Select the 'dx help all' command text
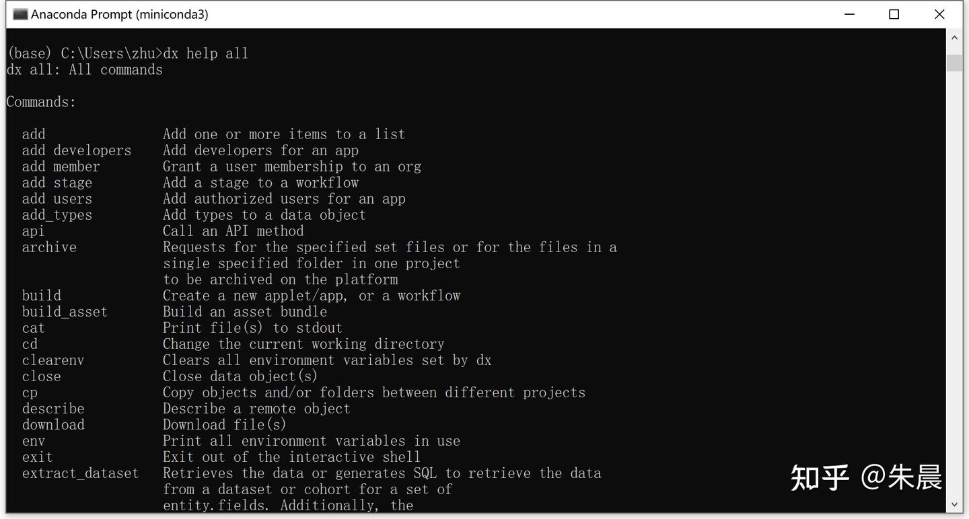This screenshot has width=969, height=519. 205,53
